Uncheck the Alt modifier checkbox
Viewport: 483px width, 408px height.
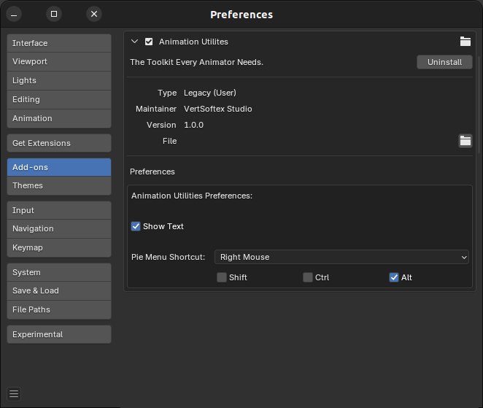(394, 277)
